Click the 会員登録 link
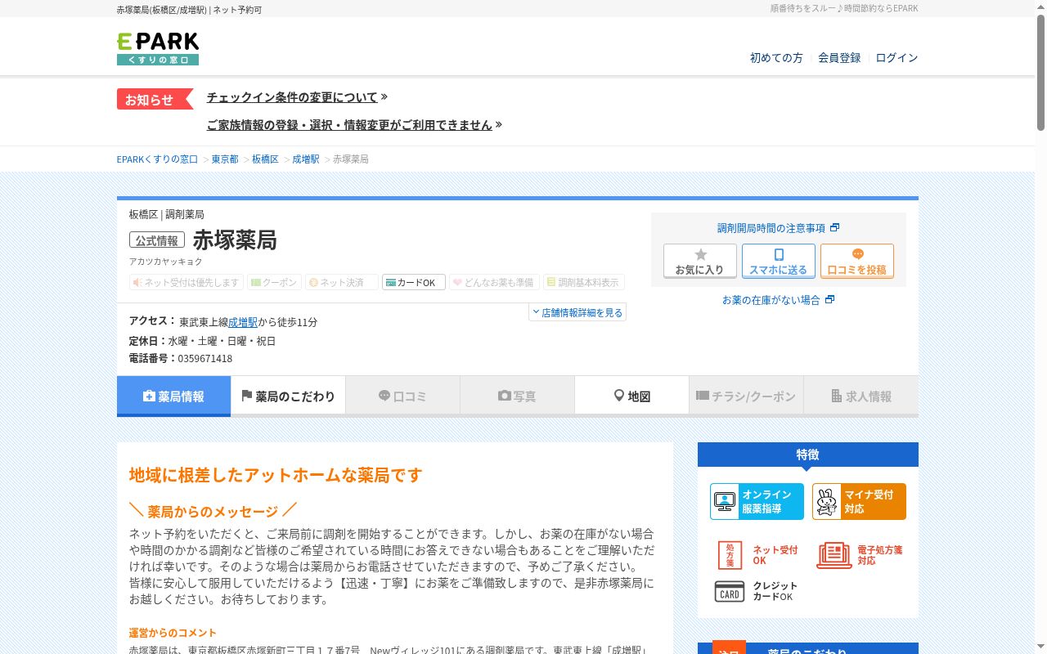Screen dimensions: 1047x654 point(839,58)
